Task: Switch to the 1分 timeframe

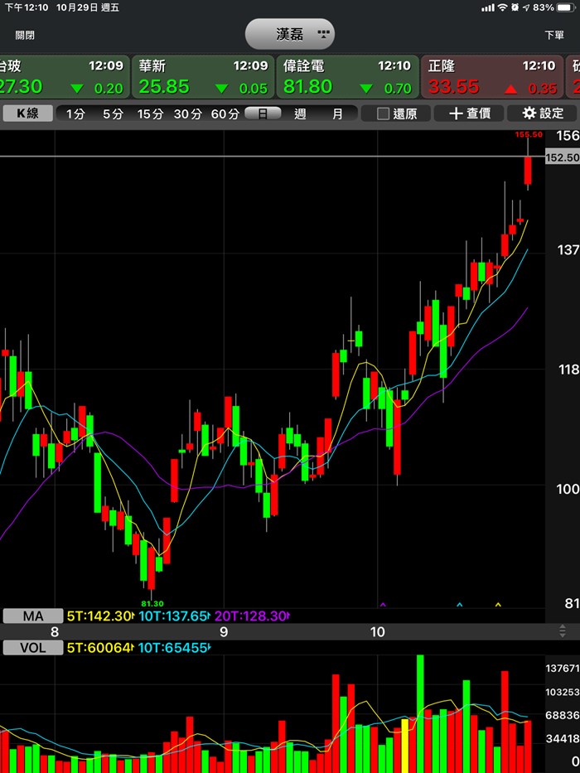Action: coord(75,114)
